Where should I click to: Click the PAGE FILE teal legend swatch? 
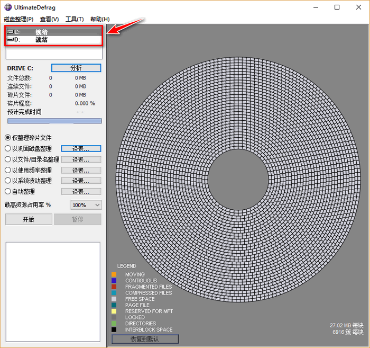click(114, 305)
